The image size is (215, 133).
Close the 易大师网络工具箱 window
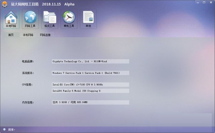point(211,3)
